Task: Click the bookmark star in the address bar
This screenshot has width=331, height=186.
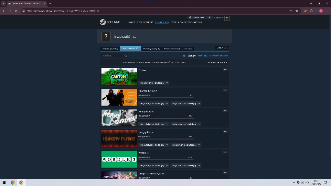Action: pos(297,11)
